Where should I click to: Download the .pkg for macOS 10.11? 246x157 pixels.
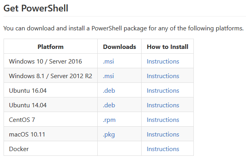click(109, 134)
